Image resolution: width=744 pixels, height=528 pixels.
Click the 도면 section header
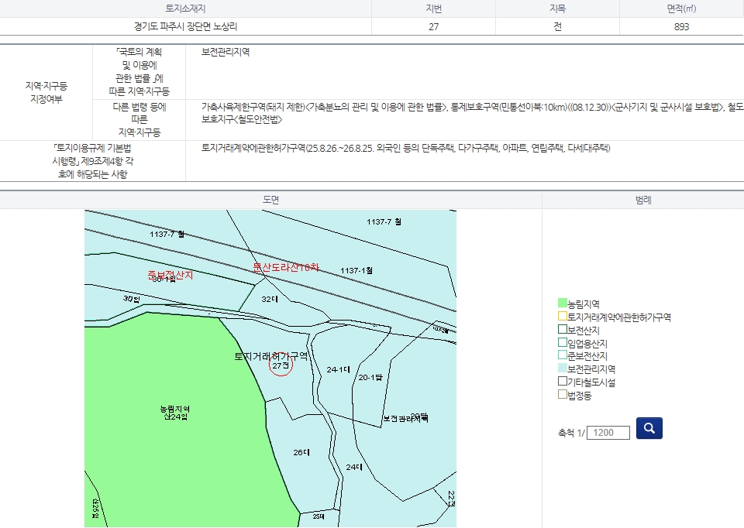(x=270, y=200)
